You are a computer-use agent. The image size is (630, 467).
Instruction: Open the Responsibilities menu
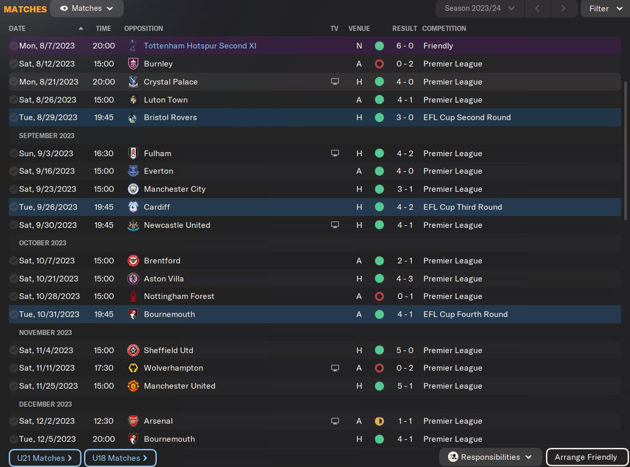pyautogui.click(x=490, y=457)
